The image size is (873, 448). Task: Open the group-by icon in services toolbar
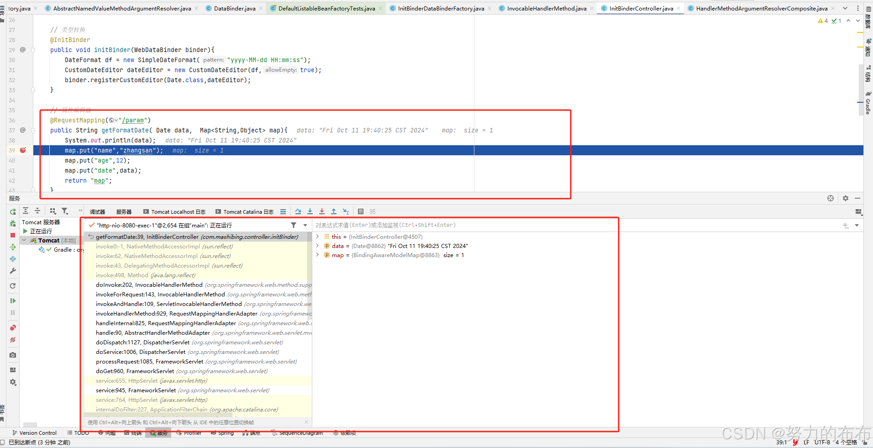point(53,211)
